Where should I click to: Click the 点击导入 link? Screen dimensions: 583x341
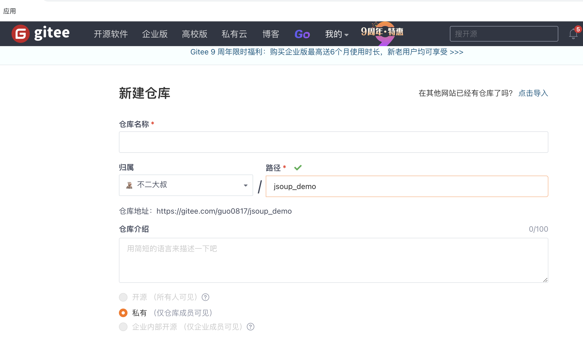click(533, 93)
